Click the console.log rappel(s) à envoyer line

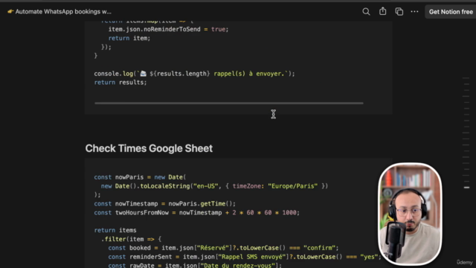pos(194,74)
